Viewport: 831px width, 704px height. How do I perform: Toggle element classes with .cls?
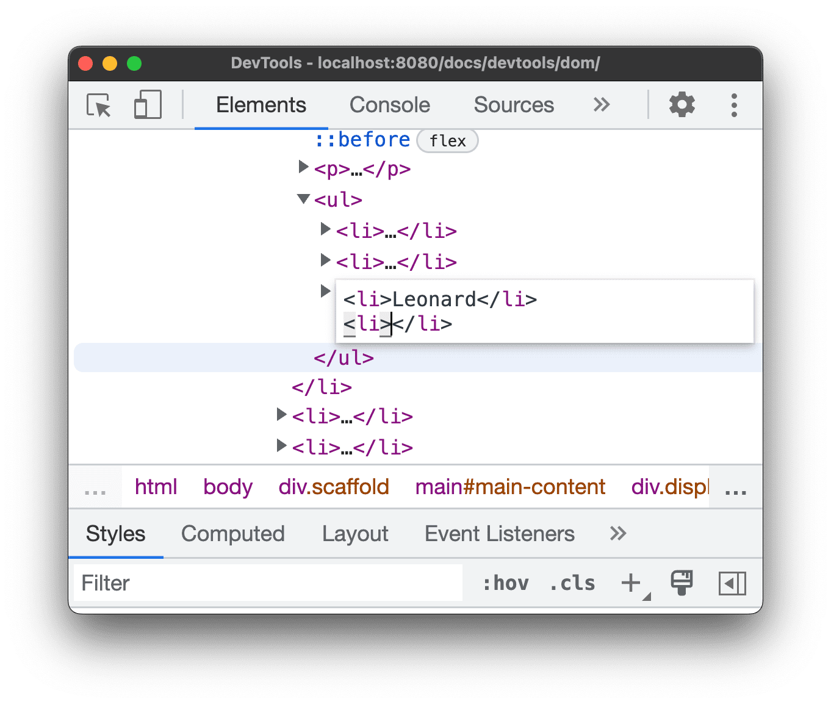point(572,583)
